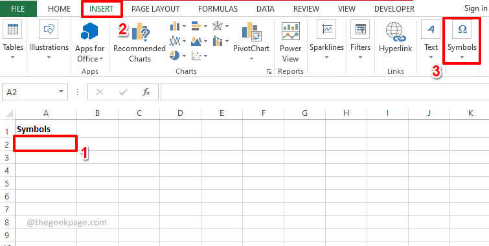489x246 pixels.
Task: Expand the column chart dropdown arrow
Action: pos(184,26)
